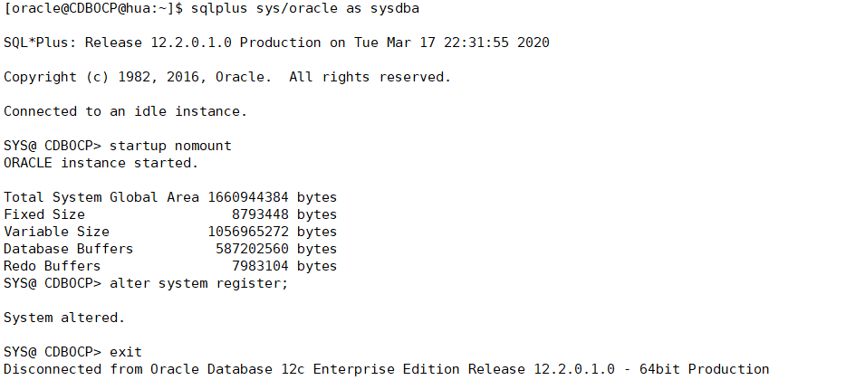Viewport: 846px width, 380px height.
Task: Click the 'exit' command at the last prompt
Action: [126, 352]
